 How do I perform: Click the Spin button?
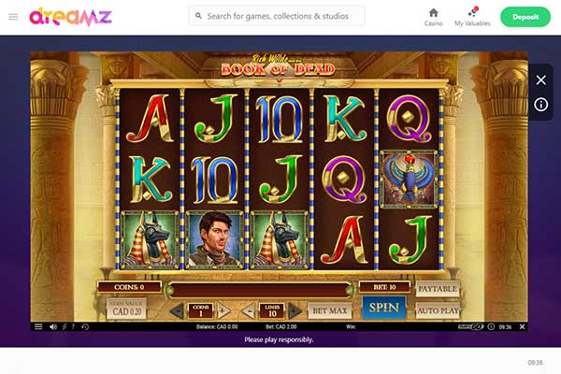(x=384, y=308)
